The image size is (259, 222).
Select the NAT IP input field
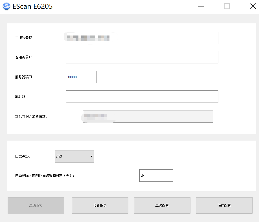click(142, 97)
